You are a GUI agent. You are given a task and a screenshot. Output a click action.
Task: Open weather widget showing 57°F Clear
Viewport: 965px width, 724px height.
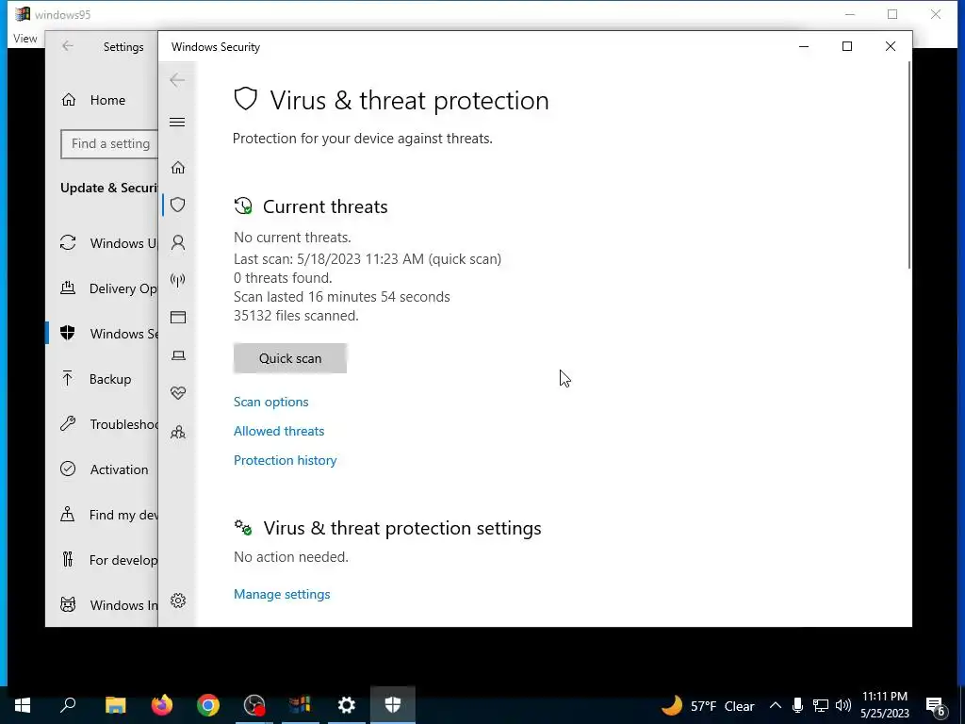[x=709, y=705]
